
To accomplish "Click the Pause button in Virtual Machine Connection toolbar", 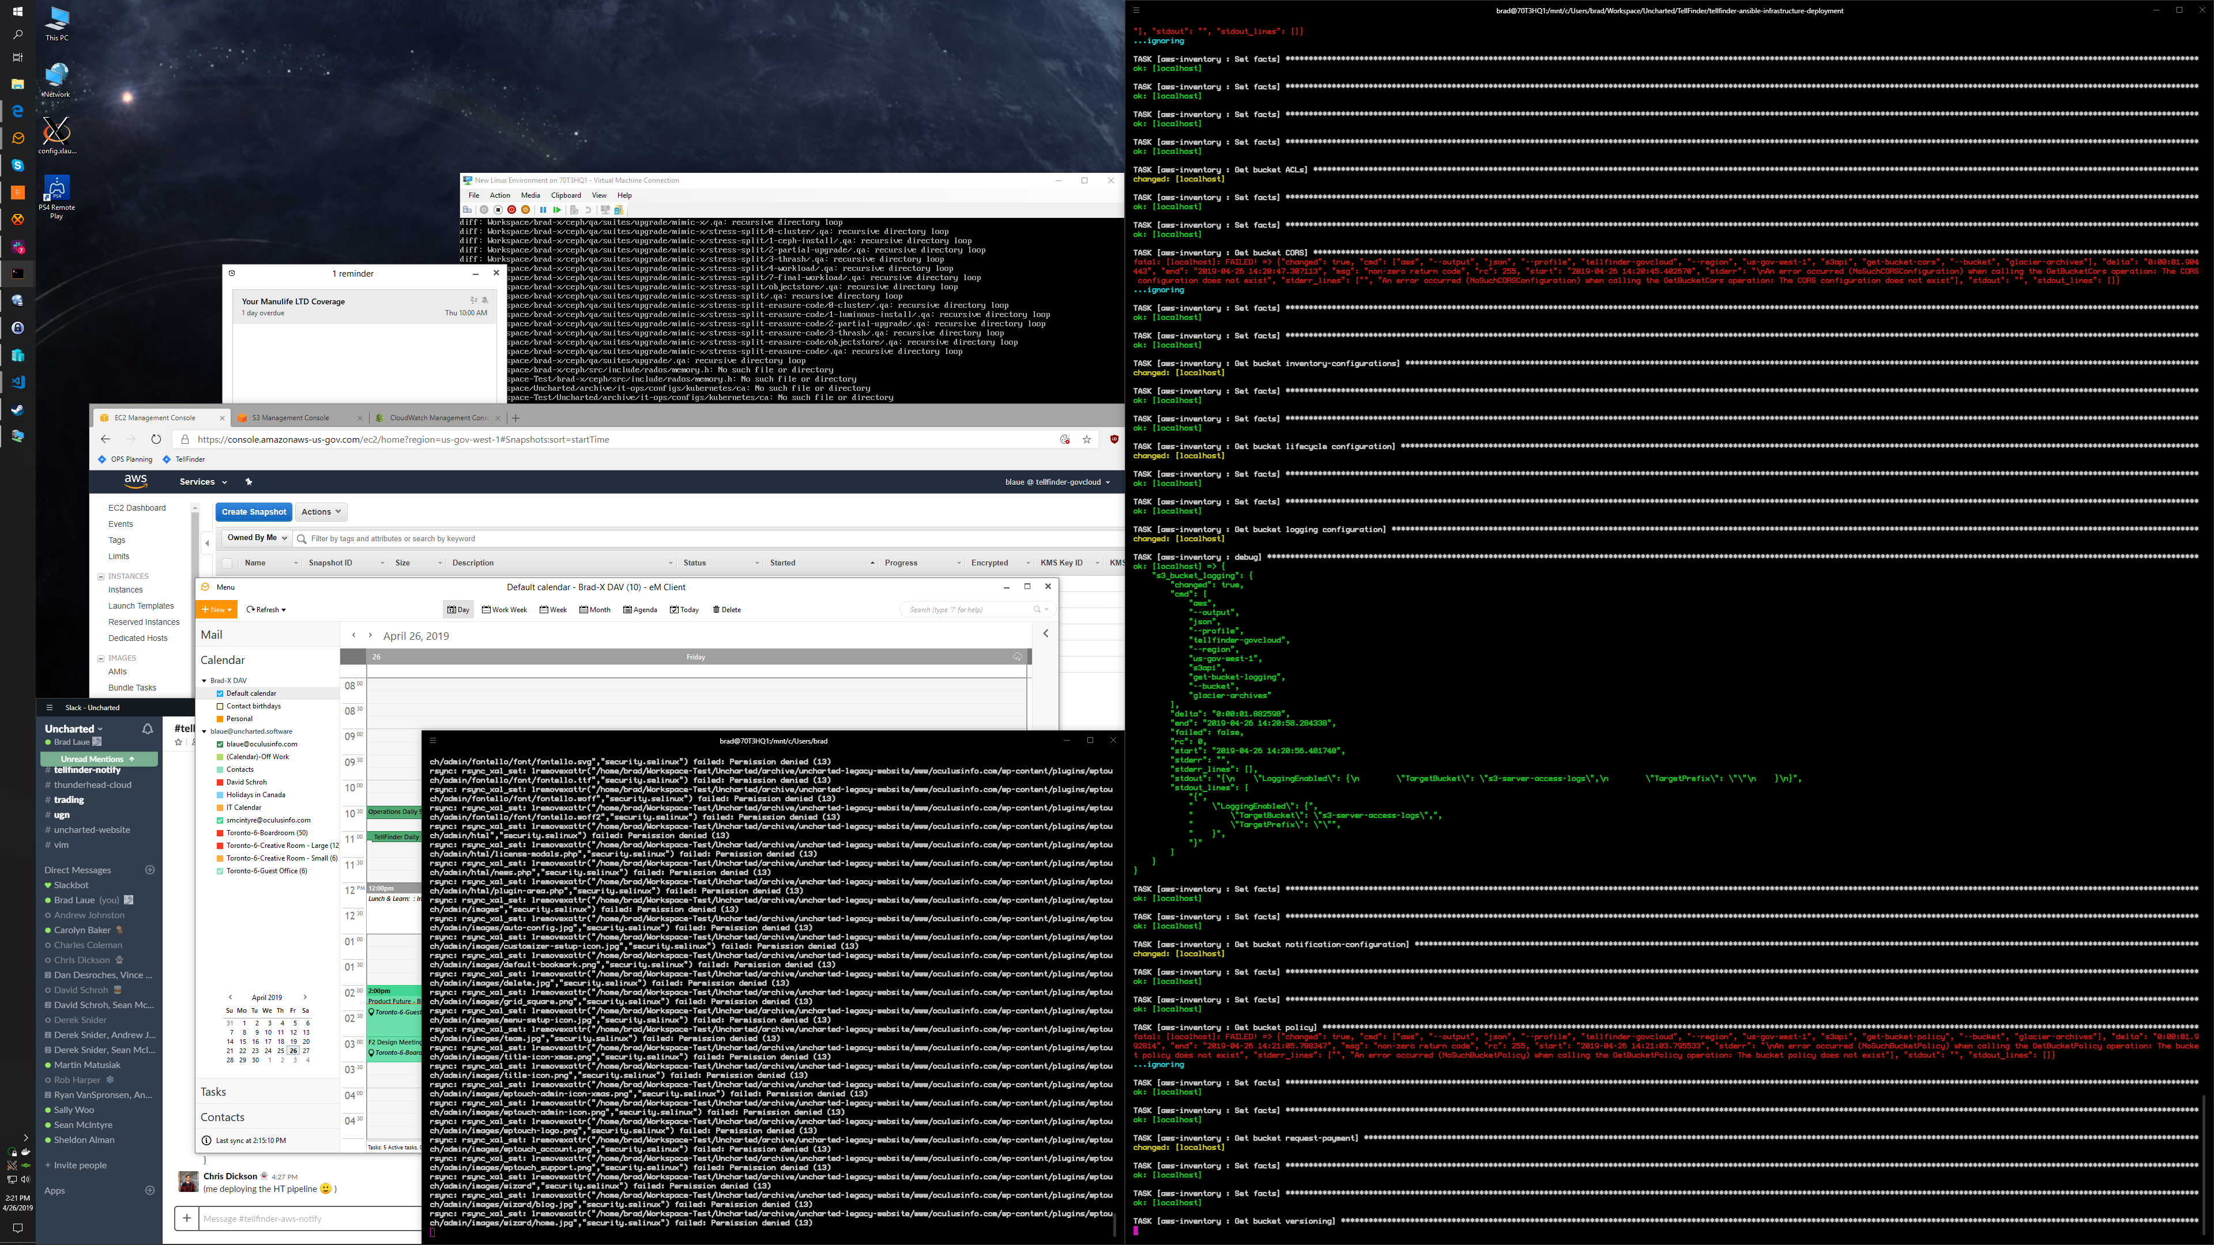I will [x=543, y=210].
